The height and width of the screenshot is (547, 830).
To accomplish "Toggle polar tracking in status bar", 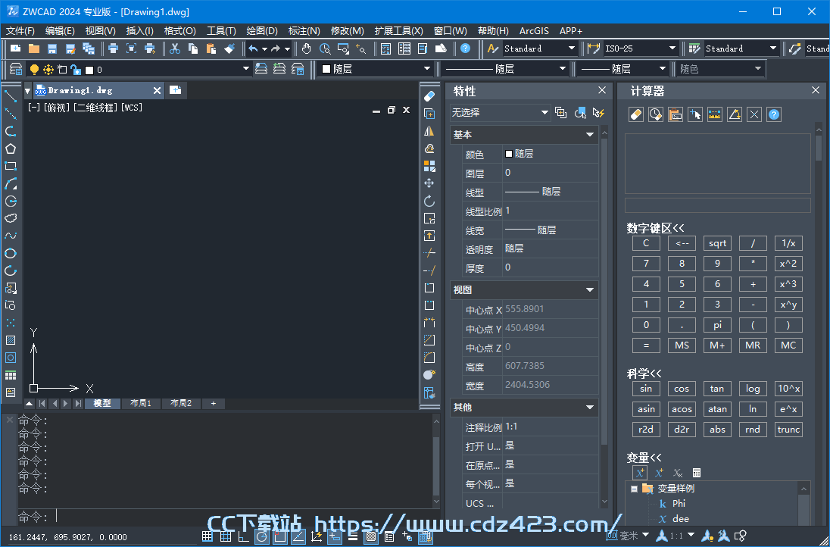I will point(261,536).
